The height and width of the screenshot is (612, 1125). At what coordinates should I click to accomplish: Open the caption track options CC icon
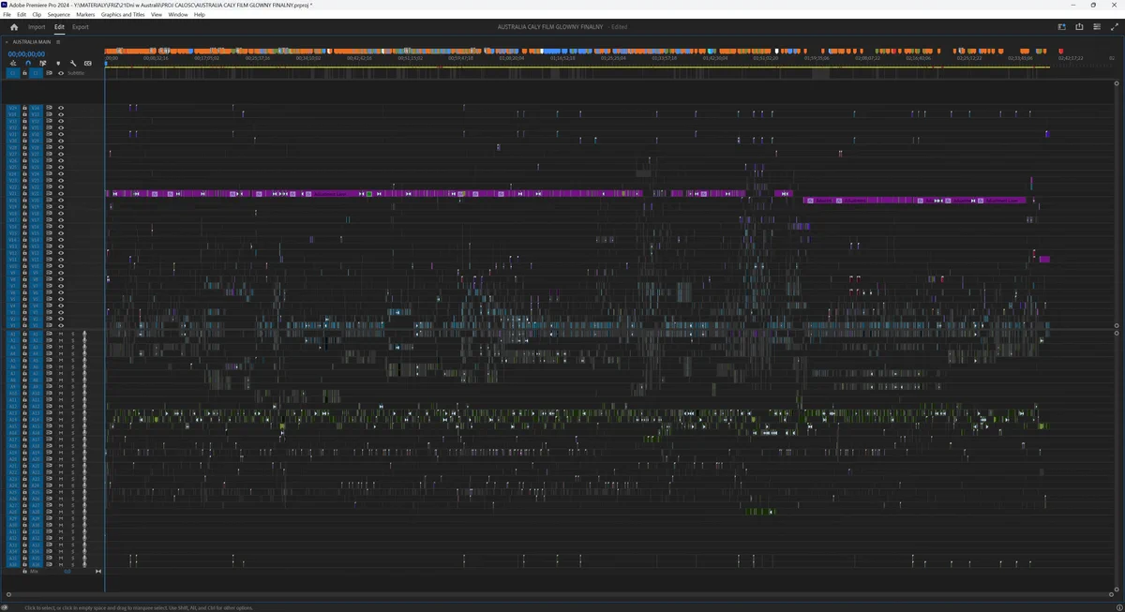point(88,64)
